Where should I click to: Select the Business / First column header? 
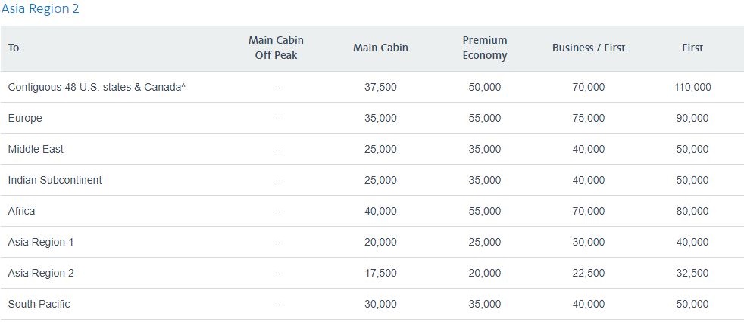pyautogui.click(x=589, y=48)
